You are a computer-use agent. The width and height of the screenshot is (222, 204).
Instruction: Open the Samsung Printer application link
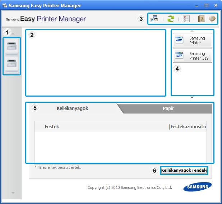193,40
